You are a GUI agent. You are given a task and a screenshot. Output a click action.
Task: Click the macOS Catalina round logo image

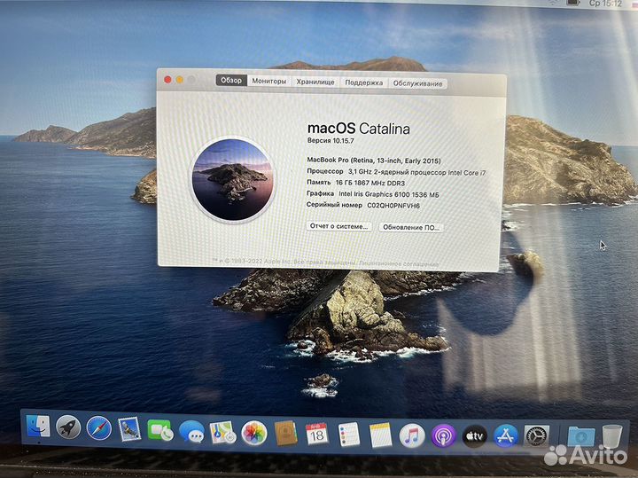pyautogui.click(x=233, y=179)
